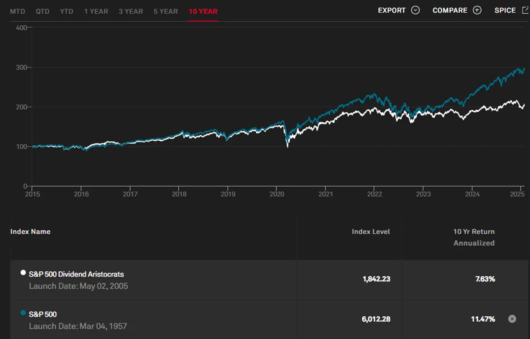
Task: Show the 1 YEAR chart range
Action: pos(96,11)
